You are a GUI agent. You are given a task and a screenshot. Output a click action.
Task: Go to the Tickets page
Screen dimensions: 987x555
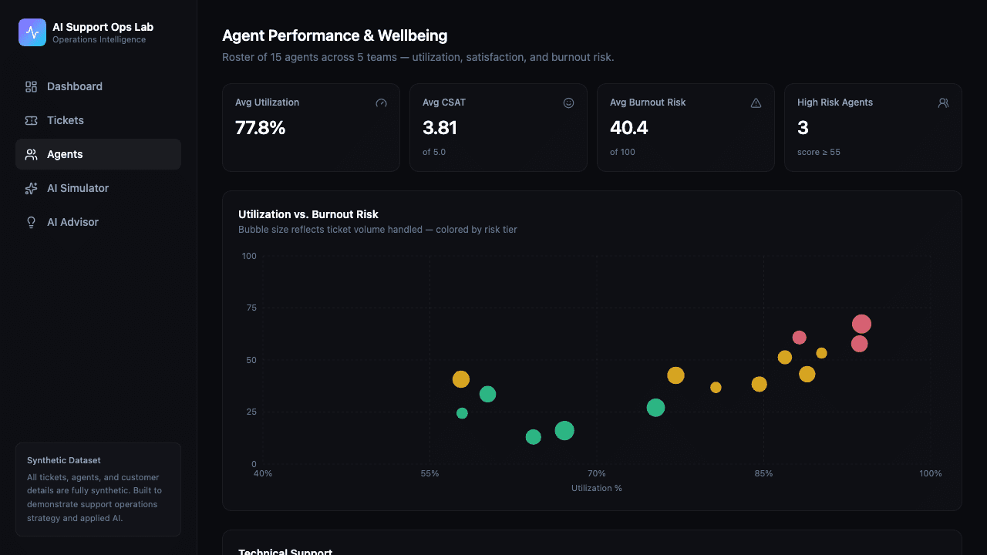pos(98,120)
